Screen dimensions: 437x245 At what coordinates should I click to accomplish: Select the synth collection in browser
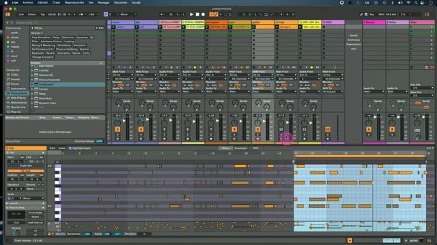coord(14,33)
